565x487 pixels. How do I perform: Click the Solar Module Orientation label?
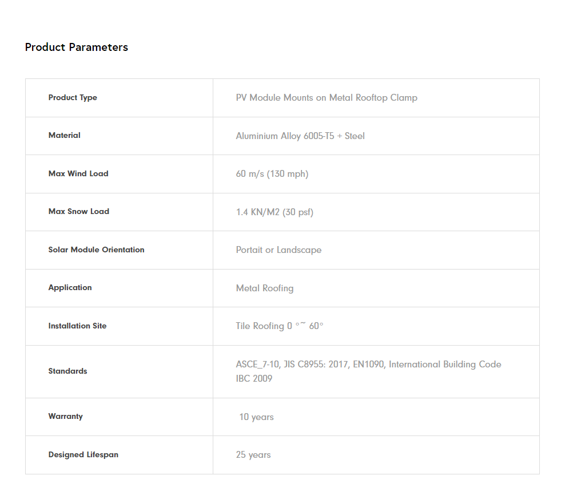pyautogui.click(x=97, y=250)
